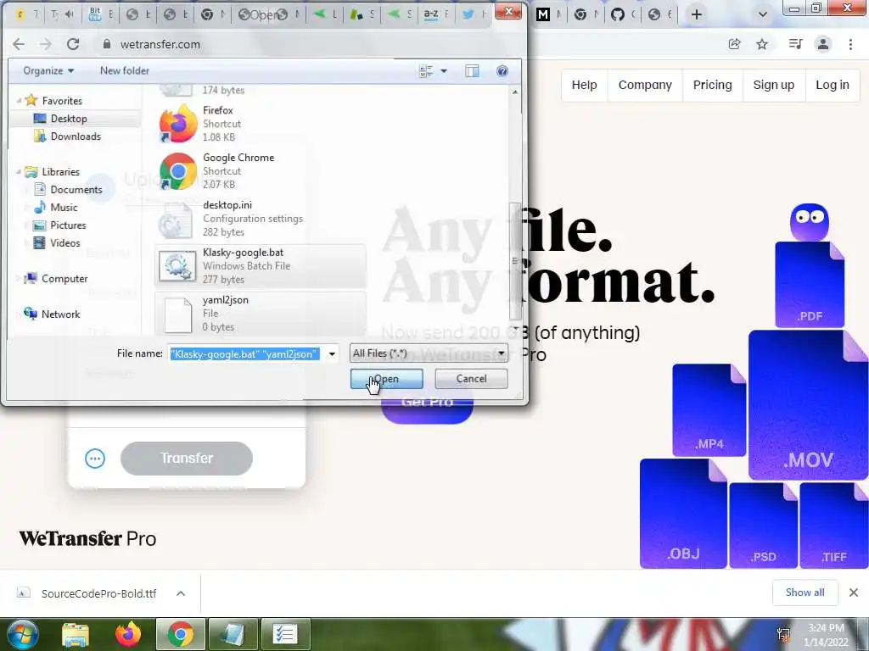Open Company menu on WeTransfer
This screenshot has height=651, width=869.
click(x=645, y=85)
